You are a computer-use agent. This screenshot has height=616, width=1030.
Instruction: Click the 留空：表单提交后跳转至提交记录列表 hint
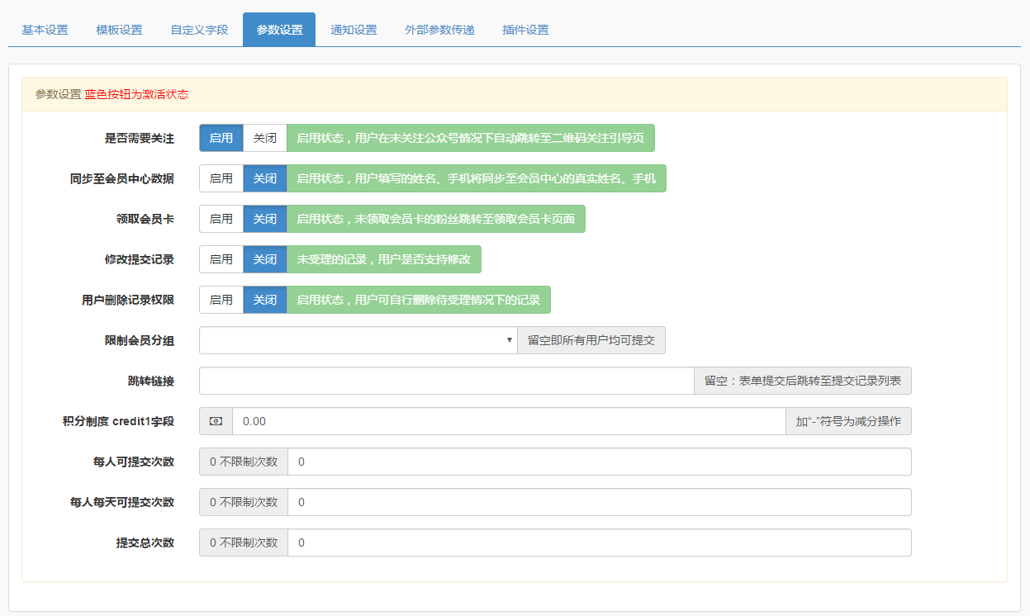coord(803,381)
